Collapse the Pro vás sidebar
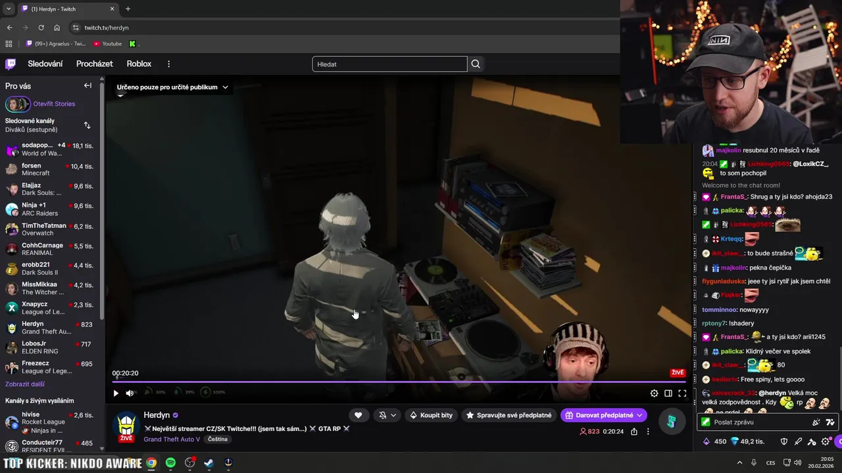This screenshot has width=842, height=473. 87,85
